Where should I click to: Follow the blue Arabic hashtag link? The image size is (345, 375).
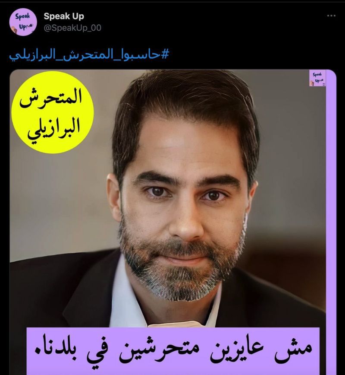click(89, 55)
